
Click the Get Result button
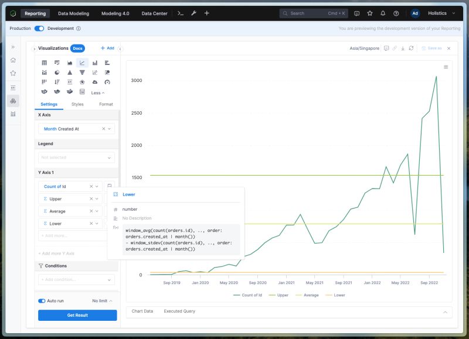[x=77, y=315]
